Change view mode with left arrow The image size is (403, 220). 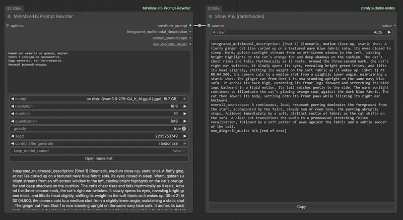[214, 32]
